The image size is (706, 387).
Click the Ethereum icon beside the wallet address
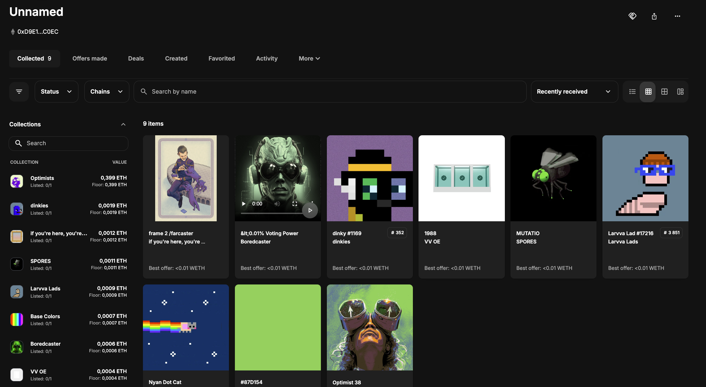(13, 32)
